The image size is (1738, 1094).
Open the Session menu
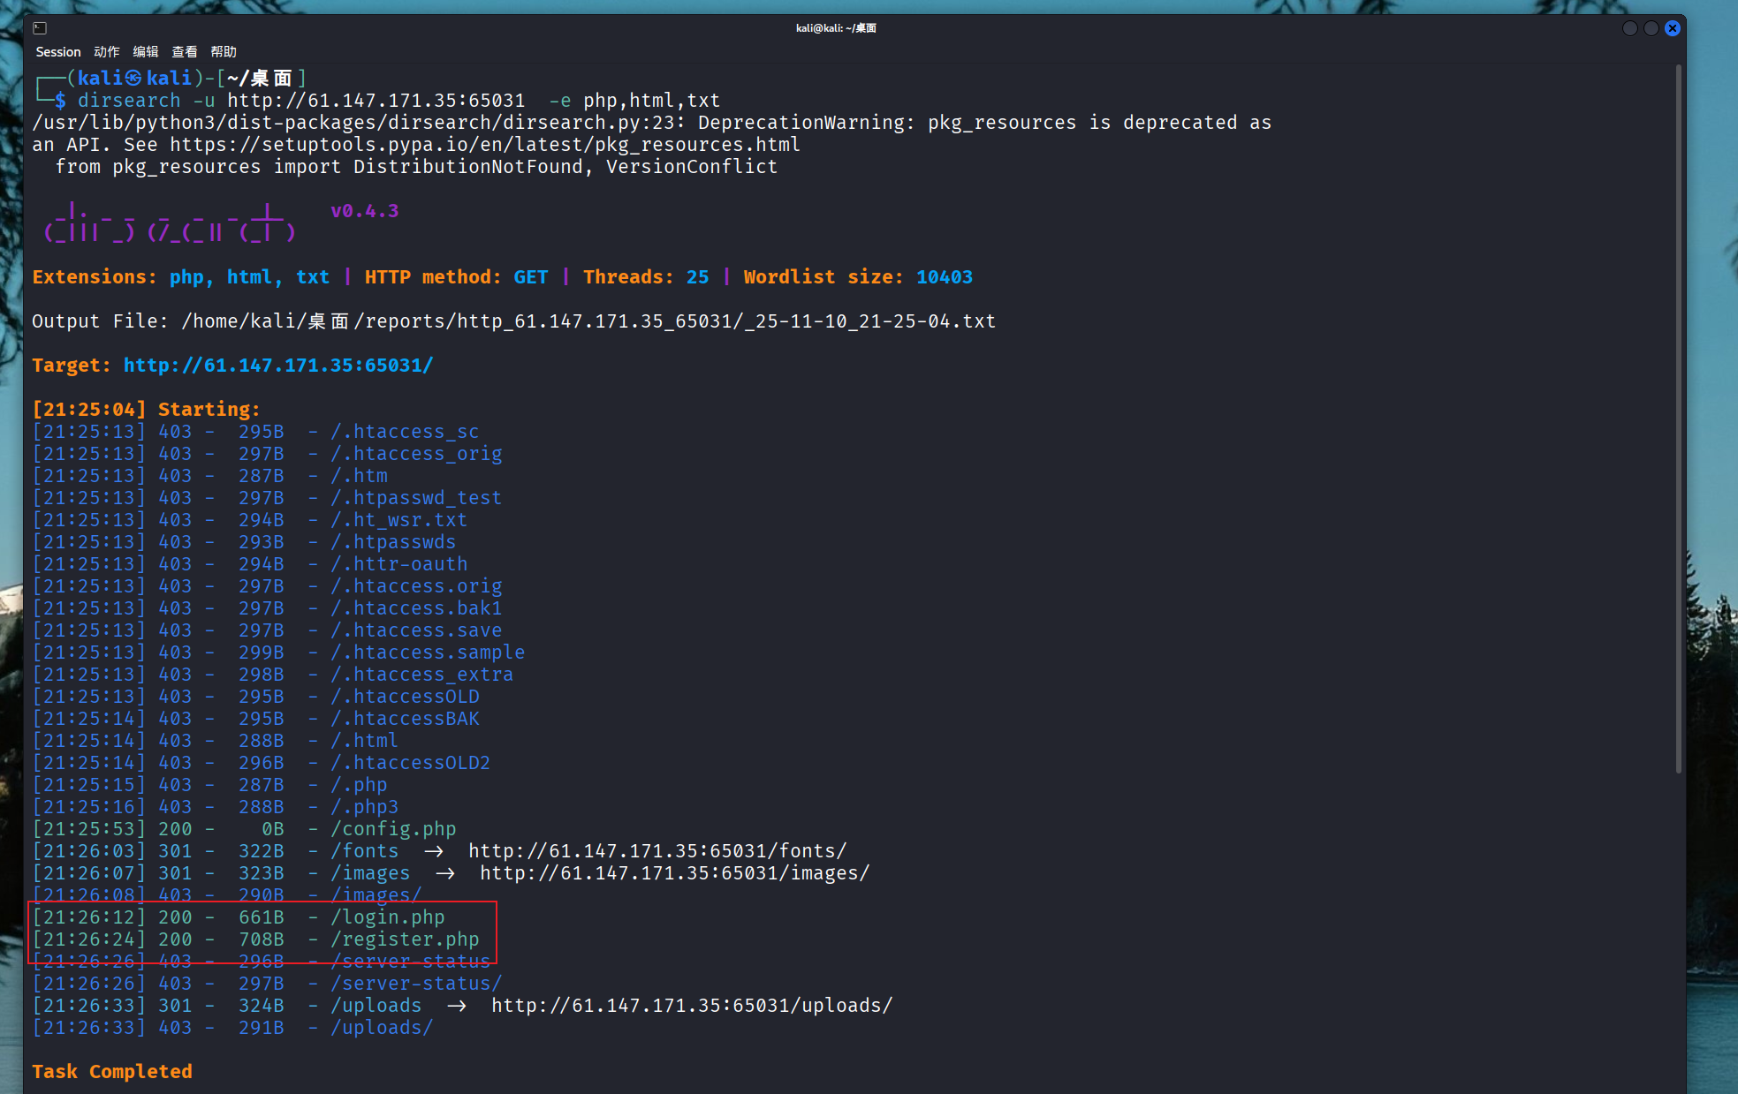pyautogui.click(x=57, y=52)
